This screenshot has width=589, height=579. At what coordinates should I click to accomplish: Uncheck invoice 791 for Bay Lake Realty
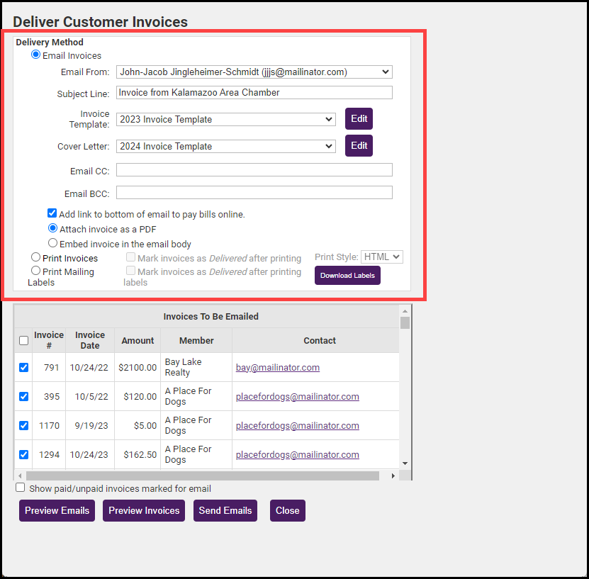coord(23,368)
